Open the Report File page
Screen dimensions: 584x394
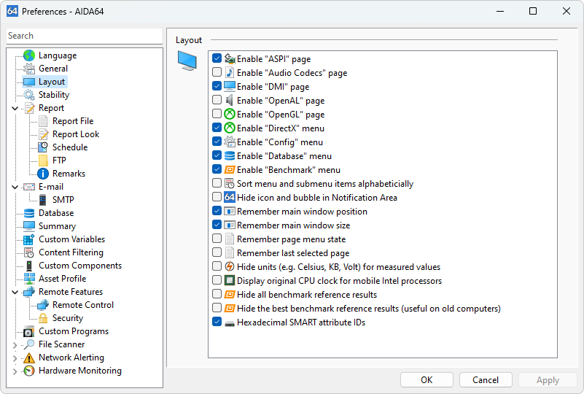point(73,121)
